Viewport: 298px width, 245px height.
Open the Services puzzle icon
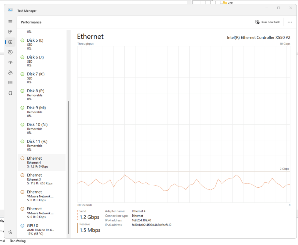tap(10, 93)
